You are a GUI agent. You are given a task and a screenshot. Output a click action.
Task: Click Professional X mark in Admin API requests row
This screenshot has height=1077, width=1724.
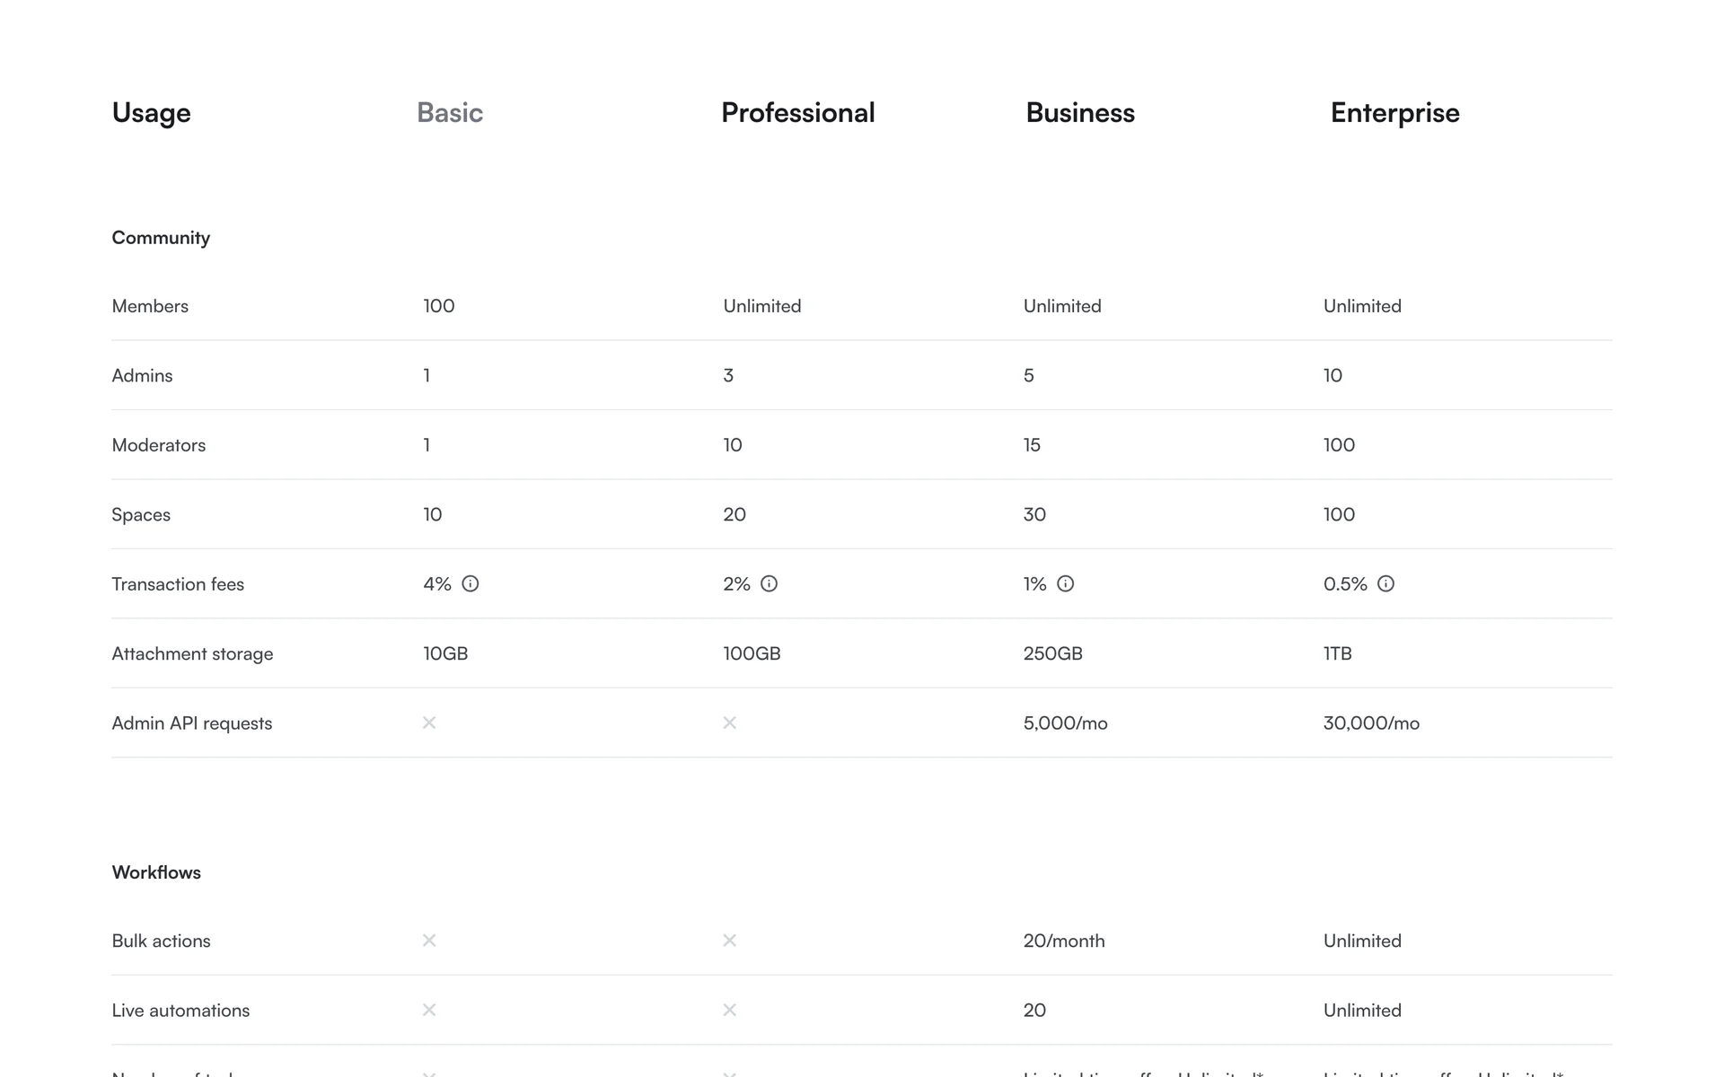(x=729, y=722)
